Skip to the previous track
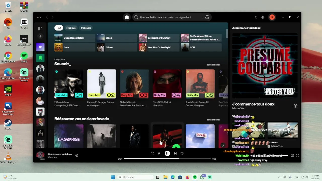The height and width of the screenshot is (181, 322). click(159, 153)
